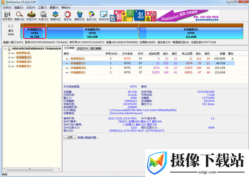Click the 数据丢失怎么办 banner graphic
The image size is (249, 177).
(x=133, y=16)
